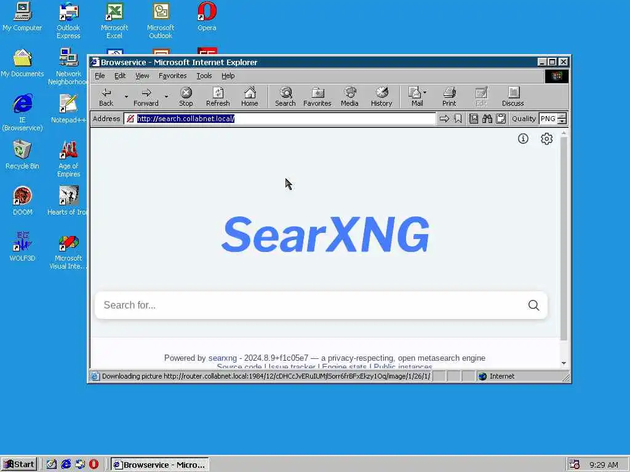Select DOOM desktop icon
Image resolution: width=630 pixels, height=472 pixels.
(x=22, y=202)
